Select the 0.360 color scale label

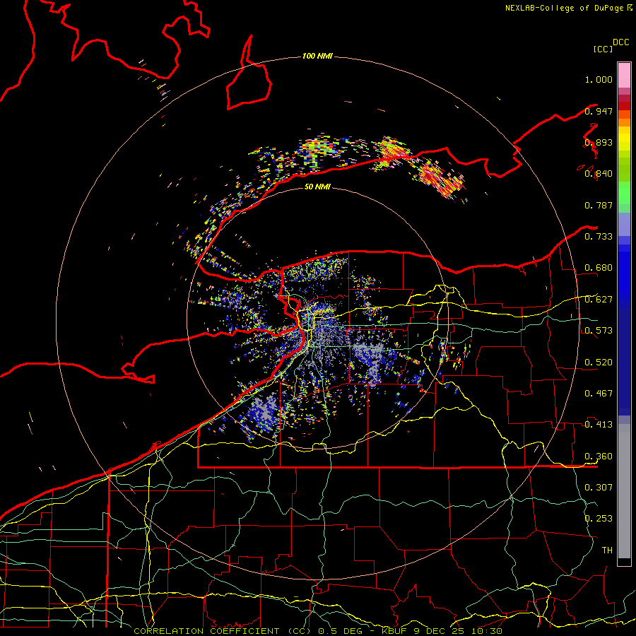tap(599, 457)
